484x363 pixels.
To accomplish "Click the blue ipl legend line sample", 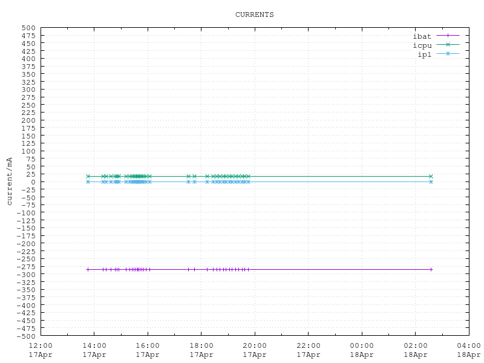I will click(x=448, y=54).
